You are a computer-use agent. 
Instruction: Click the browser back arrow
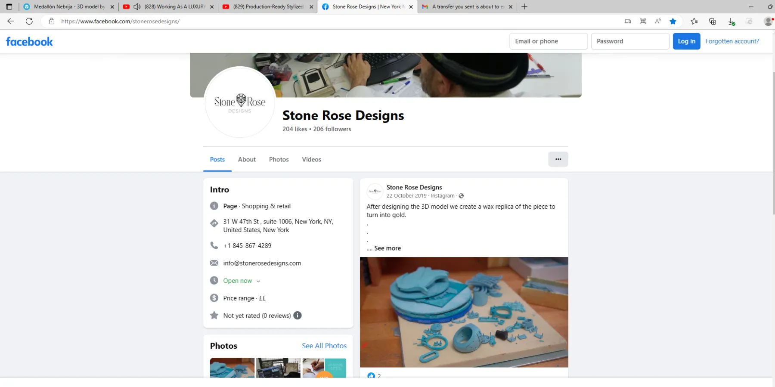(x=11, y=21)
